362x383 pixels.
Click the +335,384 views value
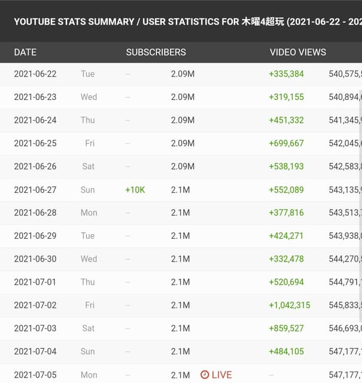click(286, 74)
